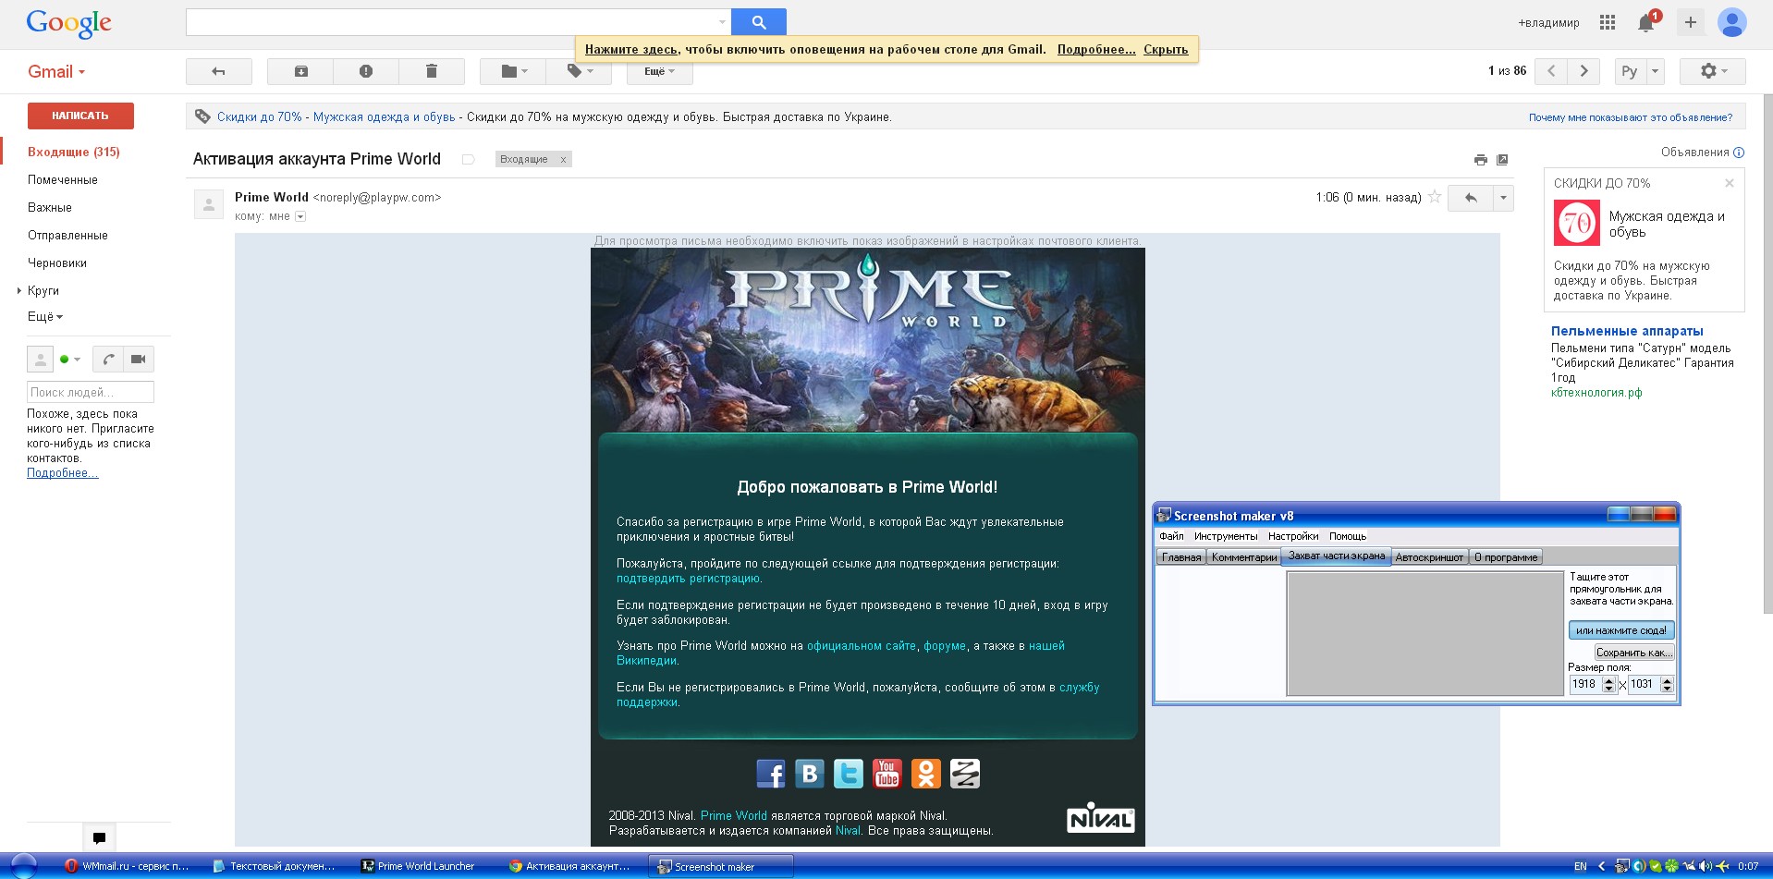Open Настройки menu in Screenshot maker

[x=1293, y=536]
